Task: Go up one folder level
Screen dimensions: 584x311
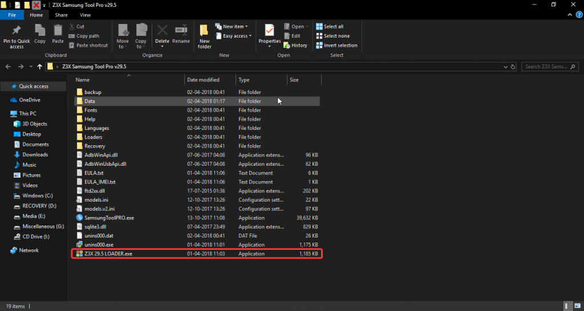Action: [x=40, y=67]
